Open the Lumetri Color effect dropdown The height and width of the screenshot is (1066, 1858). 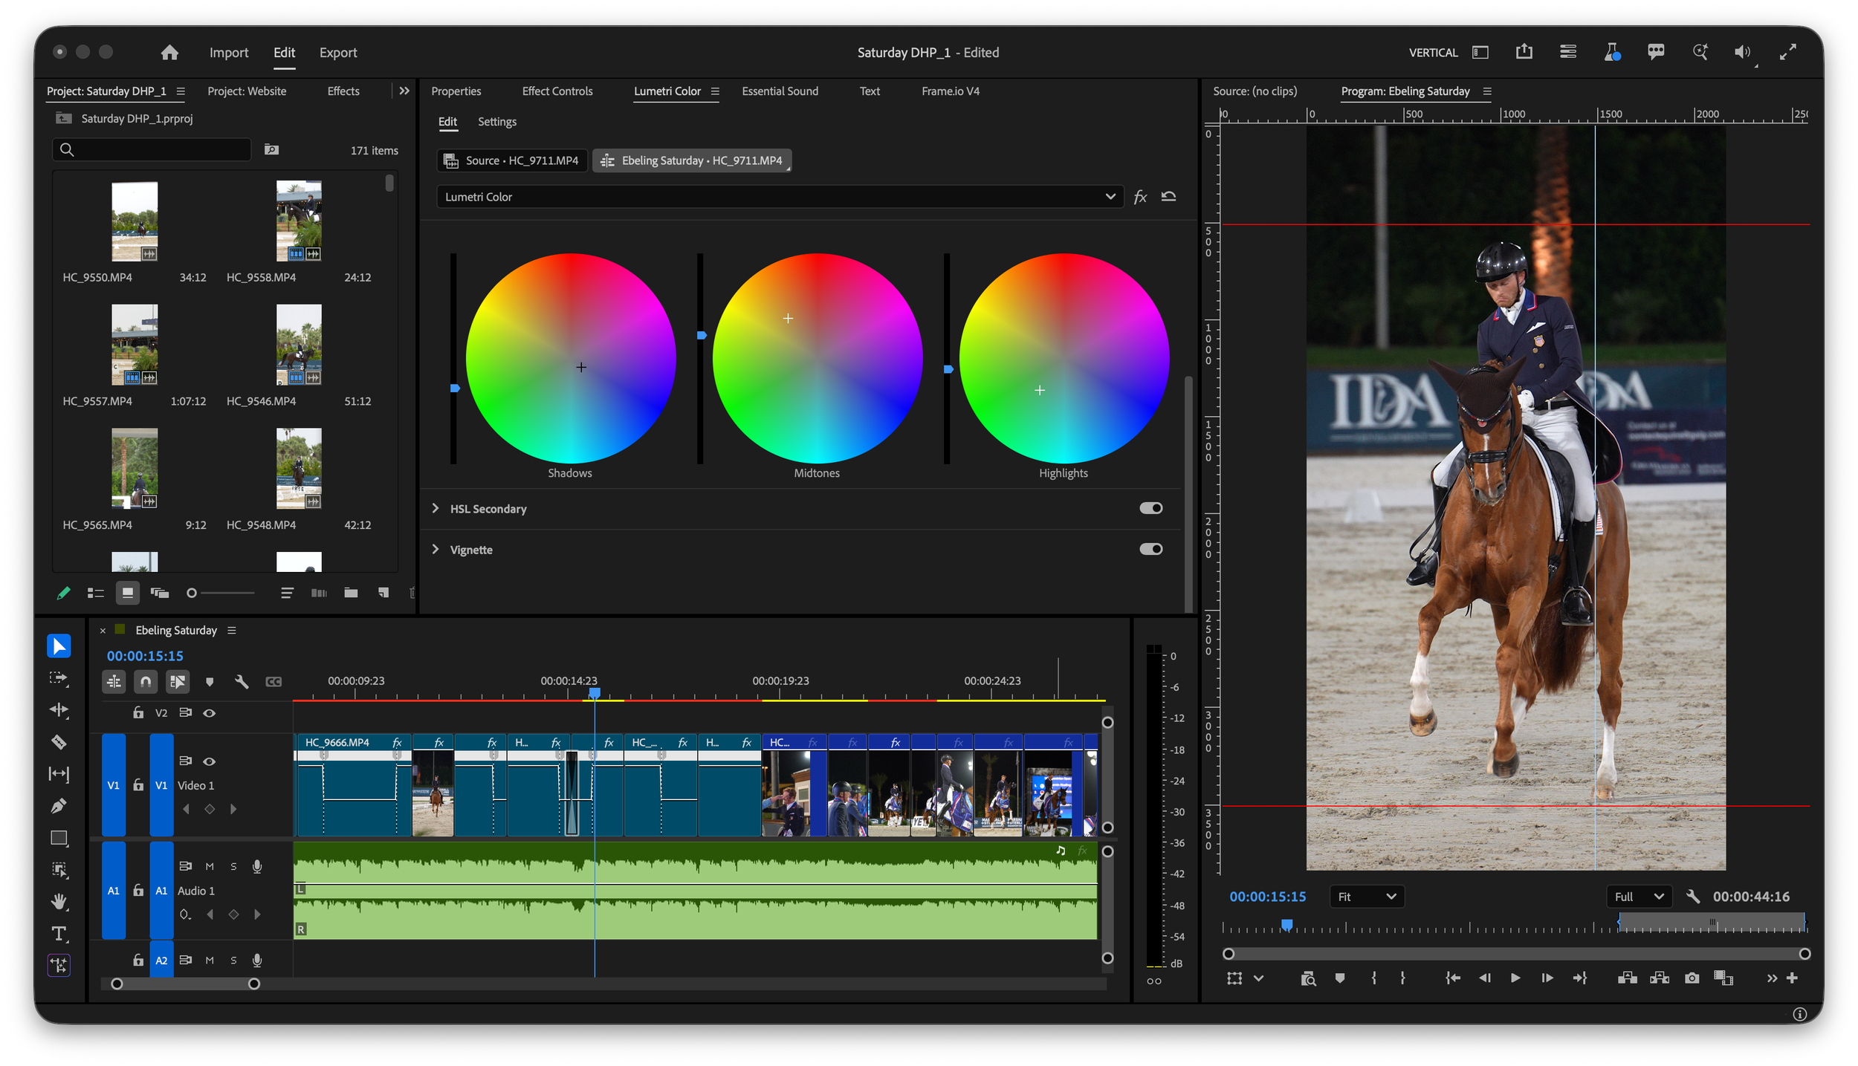pos(780,197)
